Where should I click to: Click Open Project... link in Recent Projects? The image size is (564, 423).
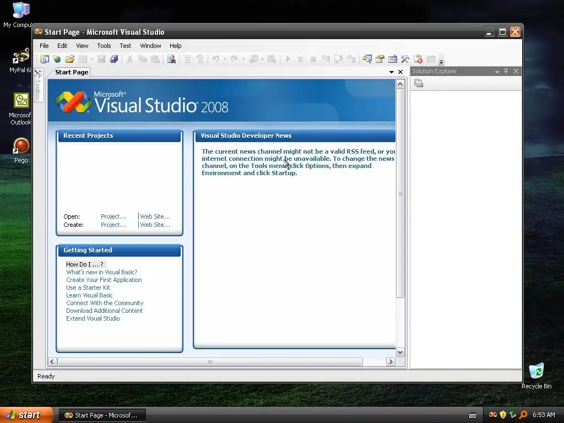113,216
